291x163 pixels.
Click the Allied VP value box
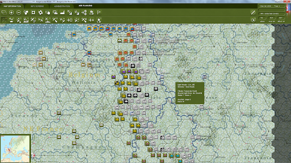(x=281, y=18)
